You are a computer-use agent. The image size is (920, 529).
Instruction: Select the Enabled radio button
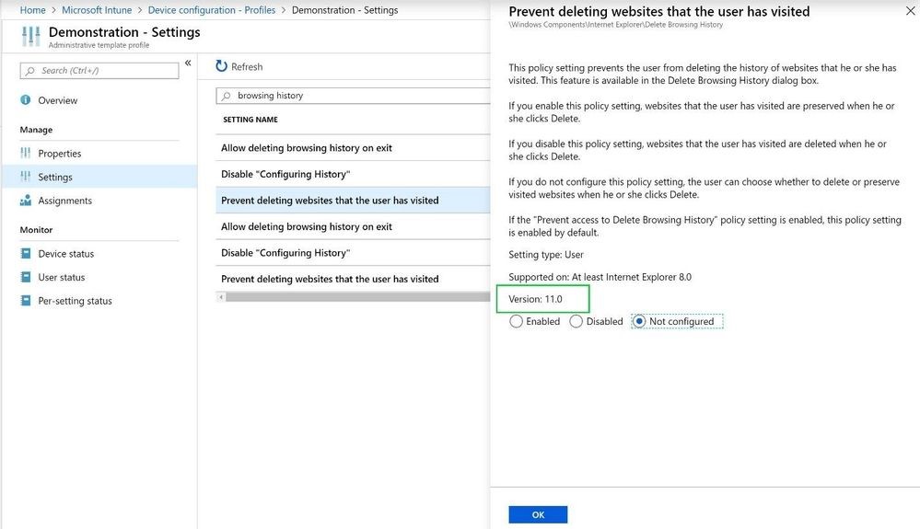click(x=516, y=321)
